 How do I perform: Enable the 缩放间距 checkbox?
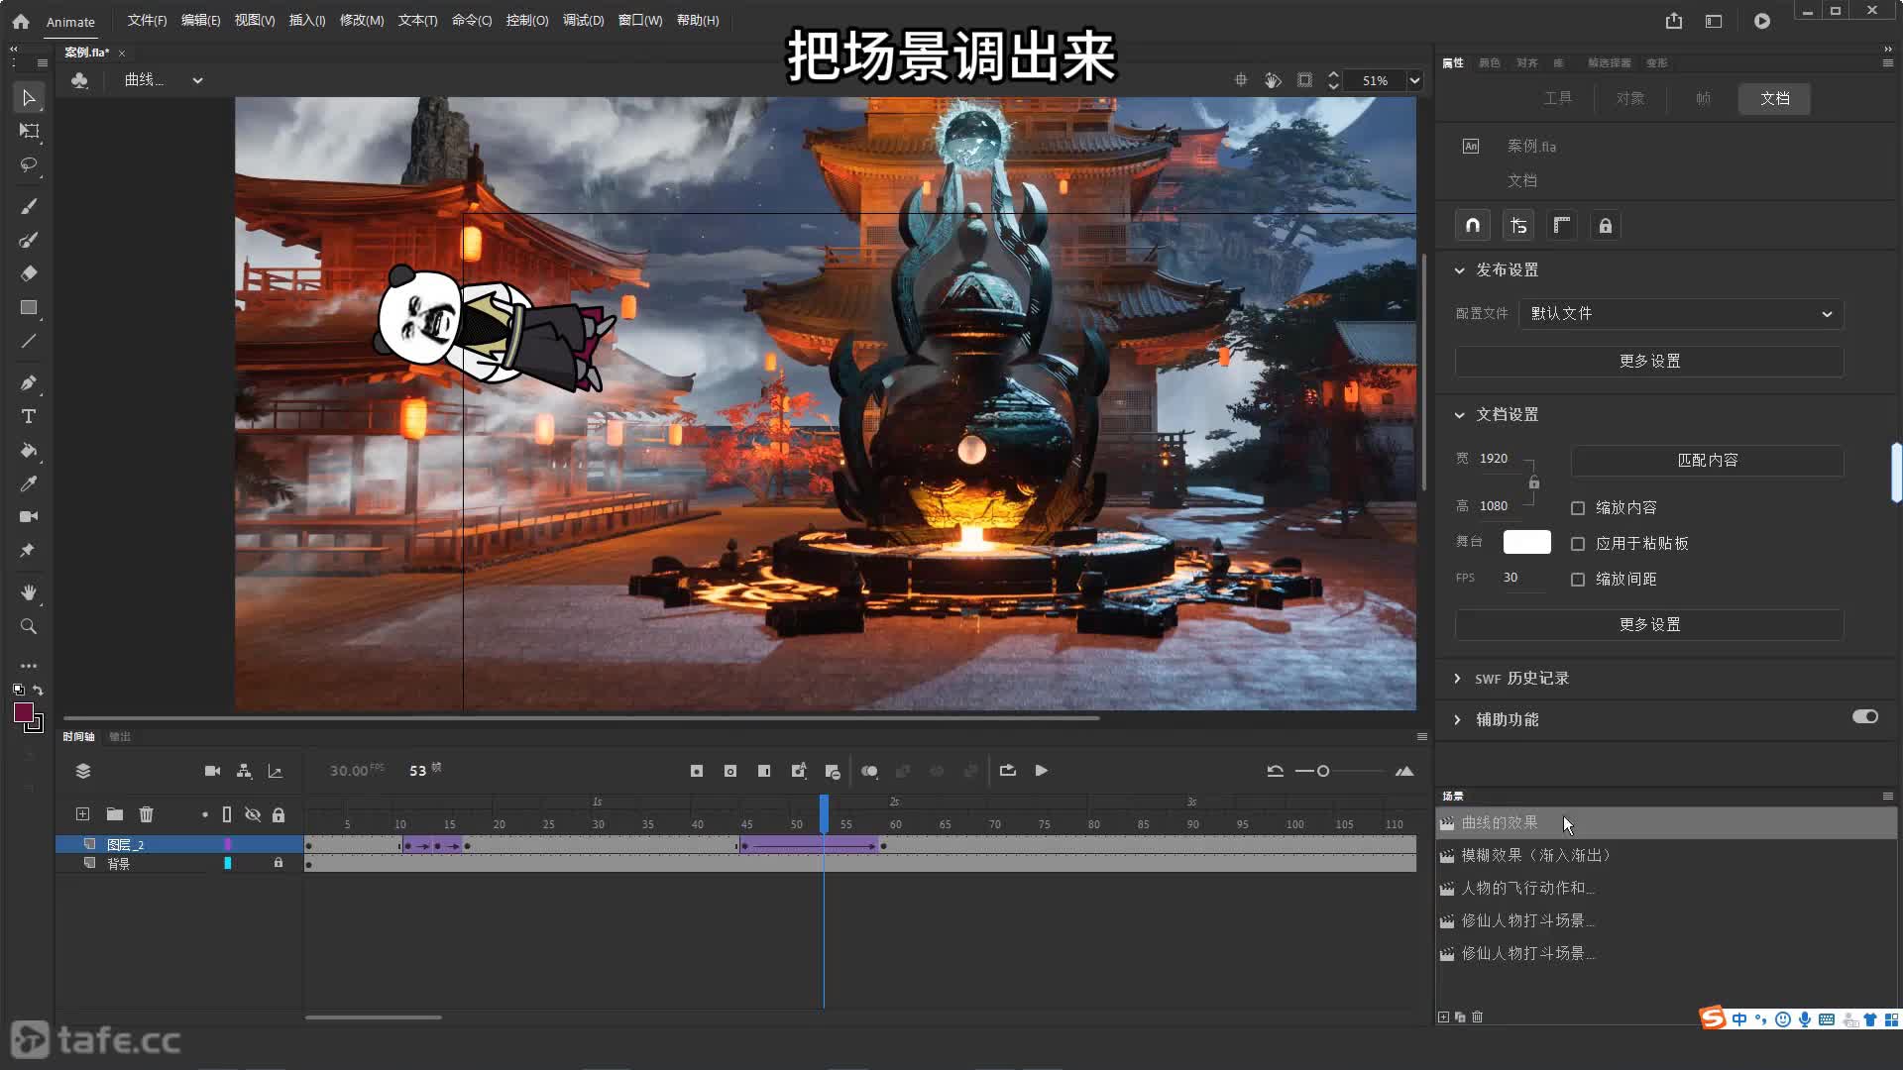click(1578, 580)
